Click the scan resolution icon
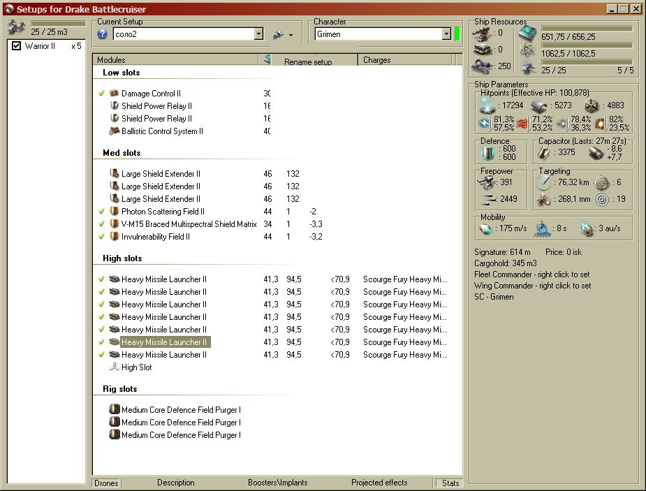 (543, 200)
